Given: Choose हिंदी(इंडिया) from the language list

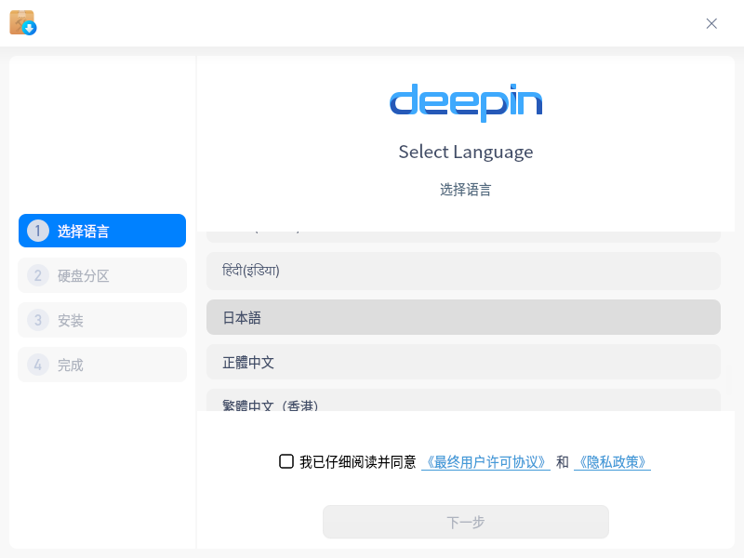Looking at the screenshot, I should [463, 271].
